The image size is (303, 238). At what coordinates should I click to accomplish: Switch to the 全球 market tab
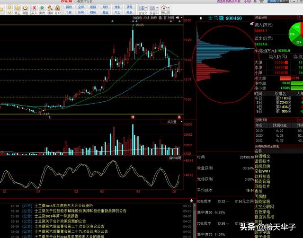tap(81, 7)
